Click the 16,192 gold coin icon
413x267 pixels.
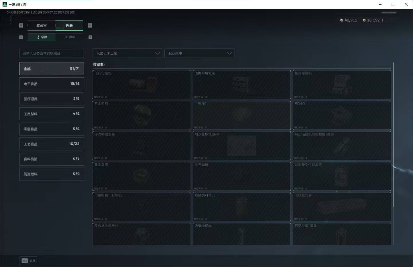364,20
